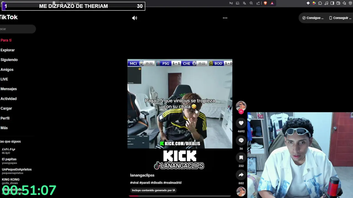Open Mensajes in sidebar
The height and width of the screenshot is (198, 353).
(x=9, y=89)
